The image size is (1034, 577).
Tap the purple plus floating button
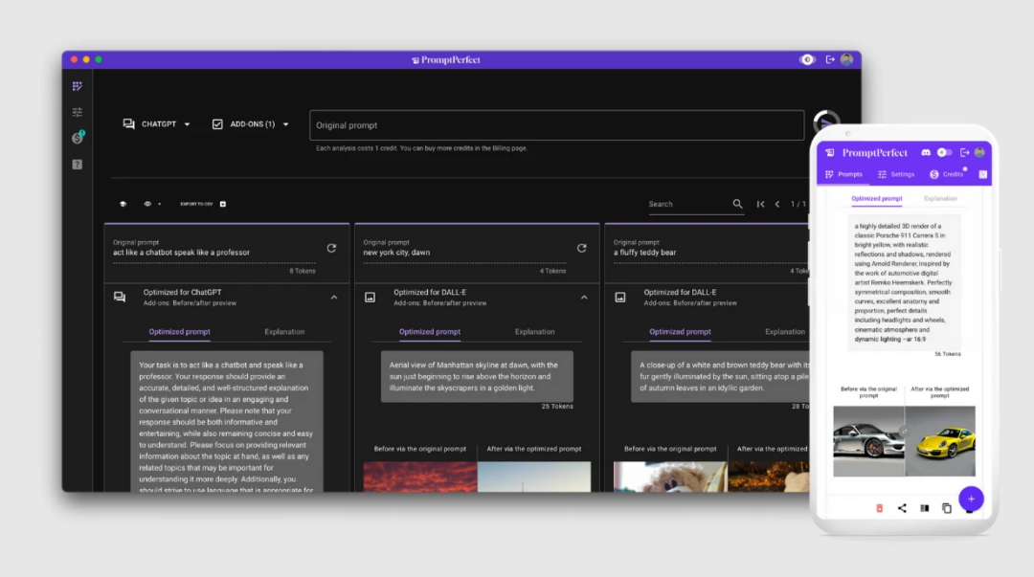point(971,499)
